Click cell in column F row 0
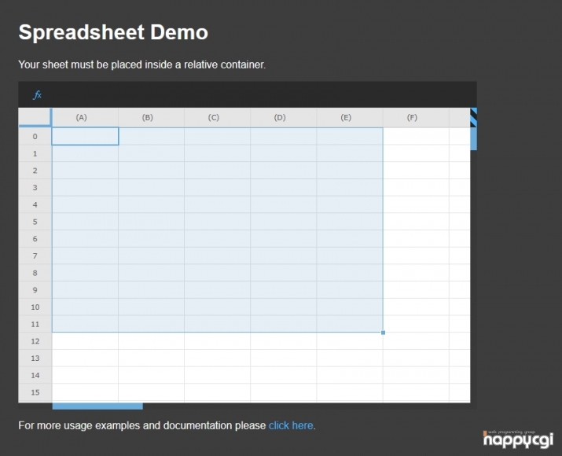This screenshot has width=562, height=456. tap(416, 136)
